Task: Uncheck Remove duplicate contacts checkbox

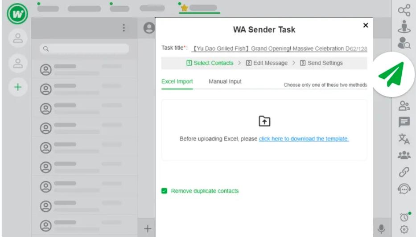Action: coord(165,191)
